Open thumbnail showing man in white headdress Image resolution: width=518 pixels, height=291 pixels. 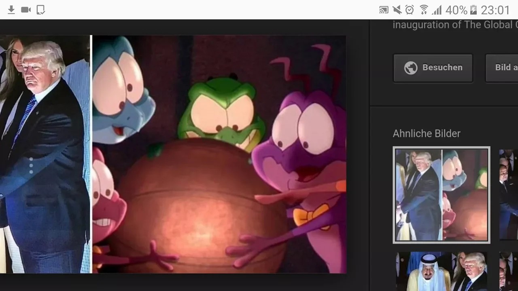442,271
